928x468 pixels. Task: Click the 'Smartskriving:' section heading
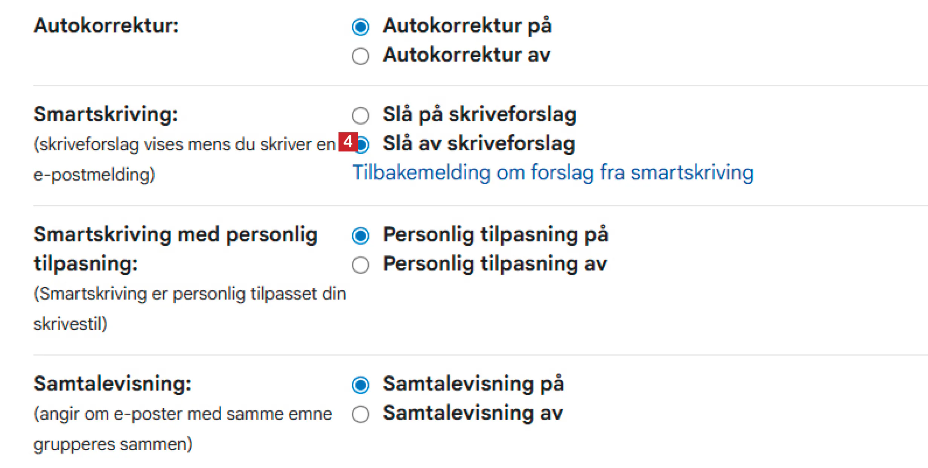(x=106, y=114)
